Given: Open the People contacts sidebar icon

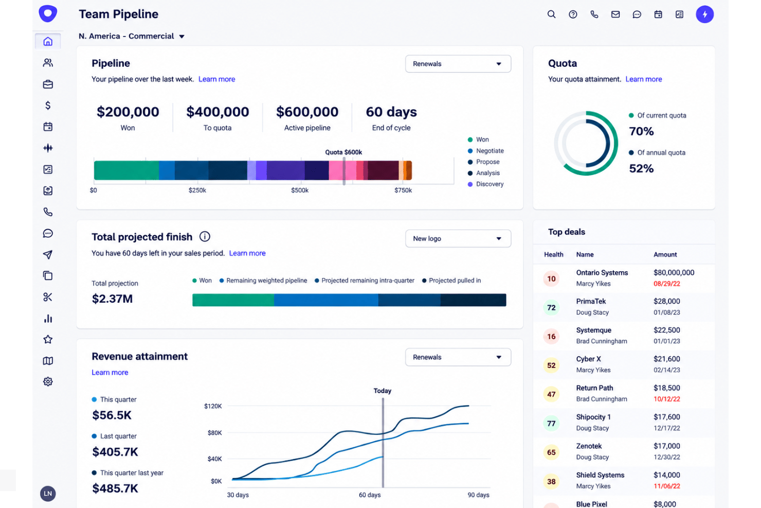Looking at the screenshot, I should pos(48,63).
